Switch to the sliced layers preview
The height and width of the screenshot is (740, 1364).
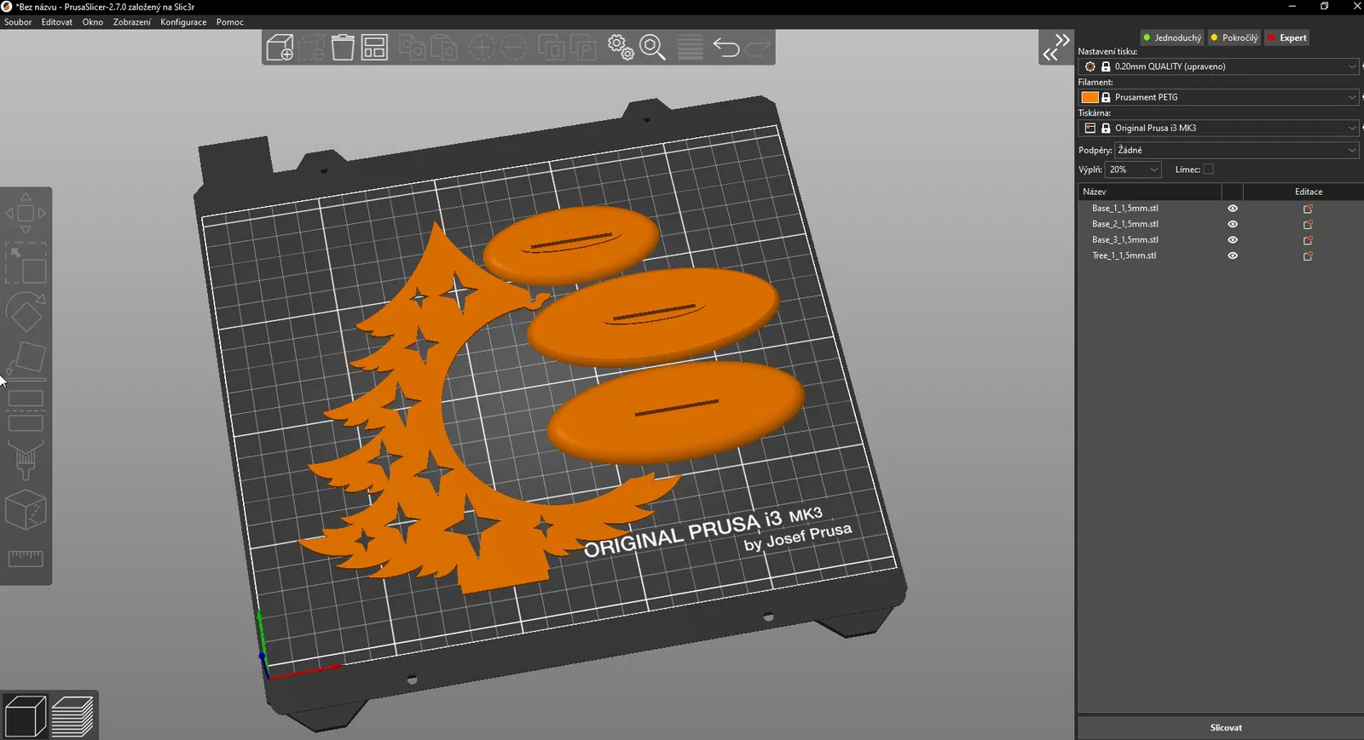tap(72, 715)
